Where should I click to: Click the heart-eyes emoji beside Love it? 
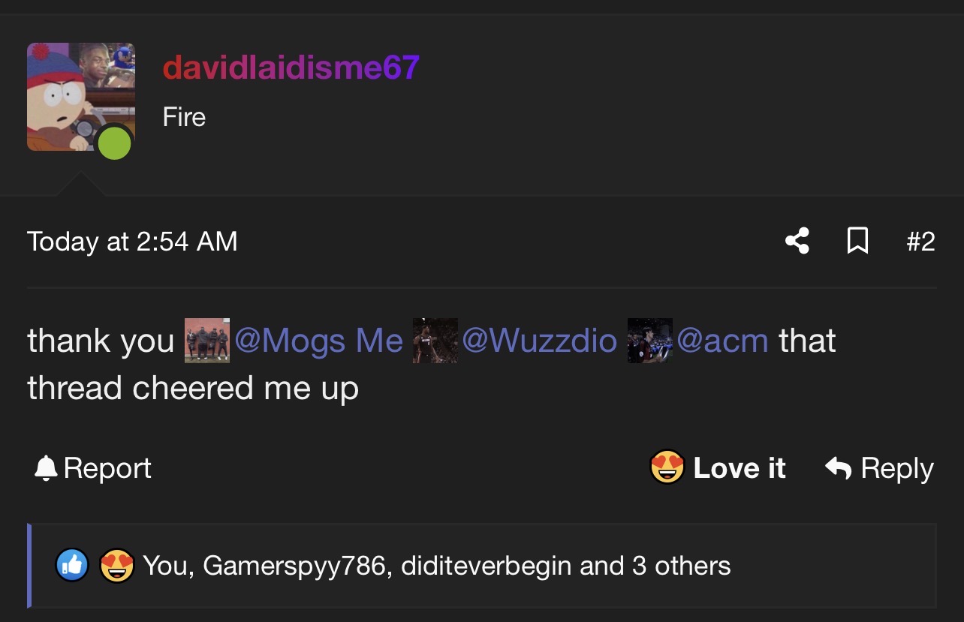click(667, 467)
